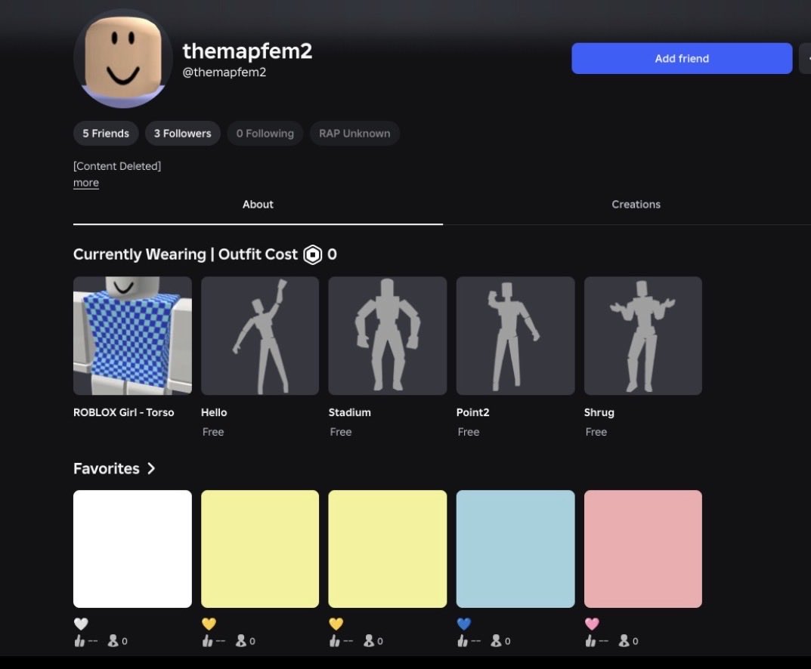
Task: Click the Free price under Point2
Action: click(469, 432)
